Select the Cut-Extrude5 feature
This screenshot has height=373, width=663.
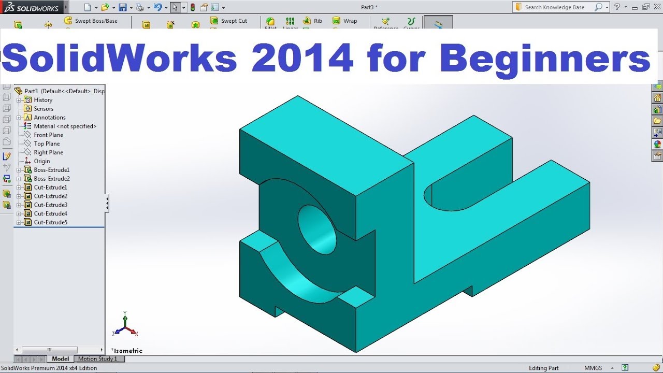46,223
